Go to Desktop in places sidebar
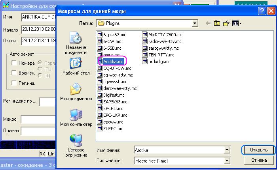 coord(76,67)
